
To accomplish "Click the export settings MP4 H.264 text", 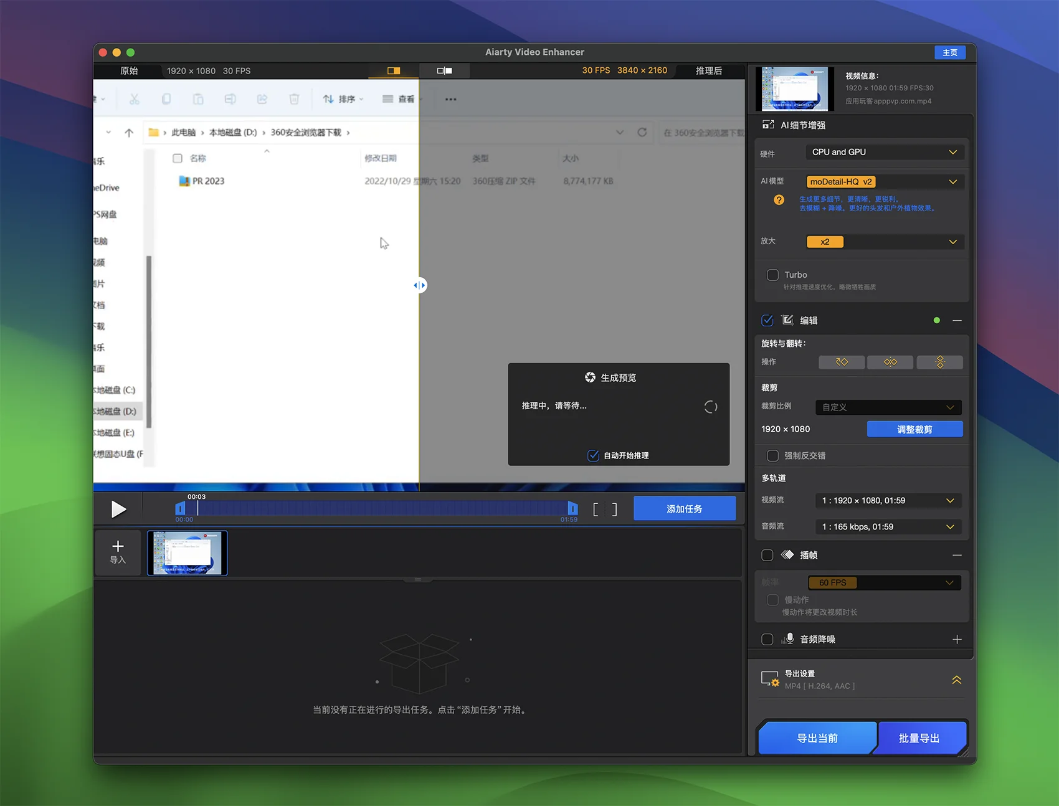I will click(819, 686).
